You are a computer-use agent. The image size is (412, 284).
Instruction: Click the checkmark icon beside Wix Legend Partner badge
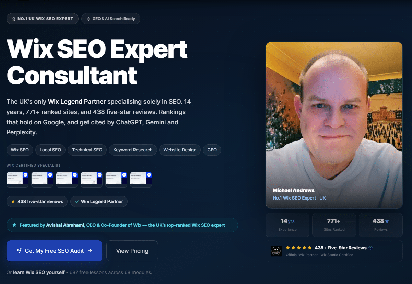click(x=76, y=201)
